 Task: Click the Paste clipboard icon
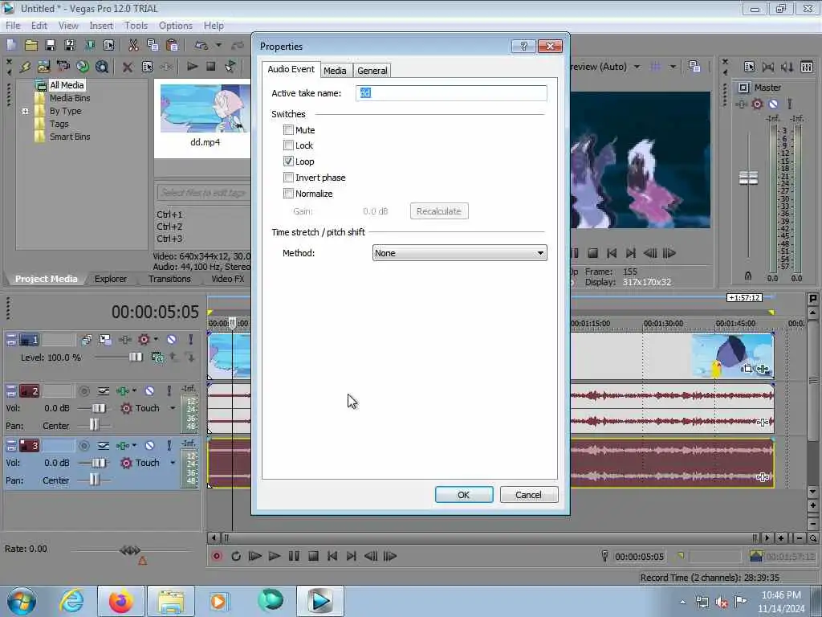(x=172, y=46)
